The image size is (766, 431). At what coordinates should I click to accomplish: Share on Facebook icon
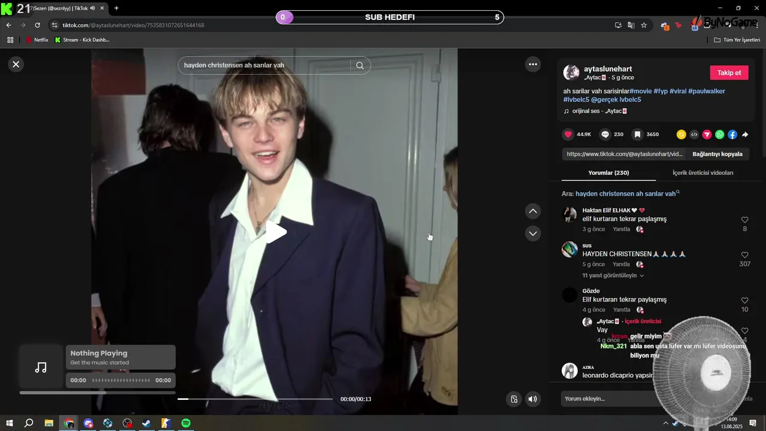pyautogui.click(x=732, y=135)
